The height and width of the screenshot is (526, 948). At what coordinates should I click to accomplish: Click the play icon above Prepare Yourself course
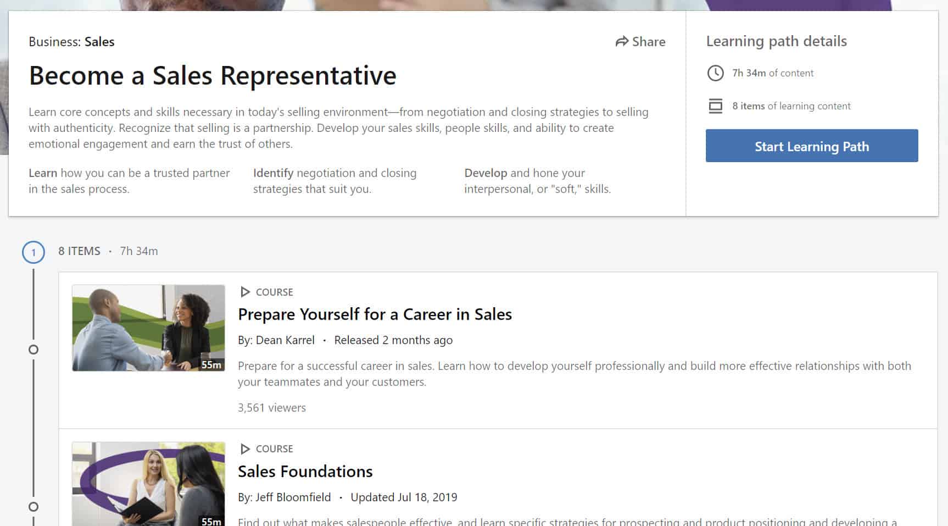tap(245, 292)
